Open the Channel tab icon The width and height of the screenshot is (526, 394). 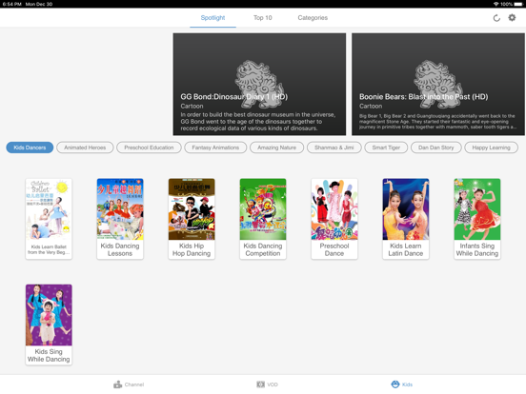(x=118, y=384)
